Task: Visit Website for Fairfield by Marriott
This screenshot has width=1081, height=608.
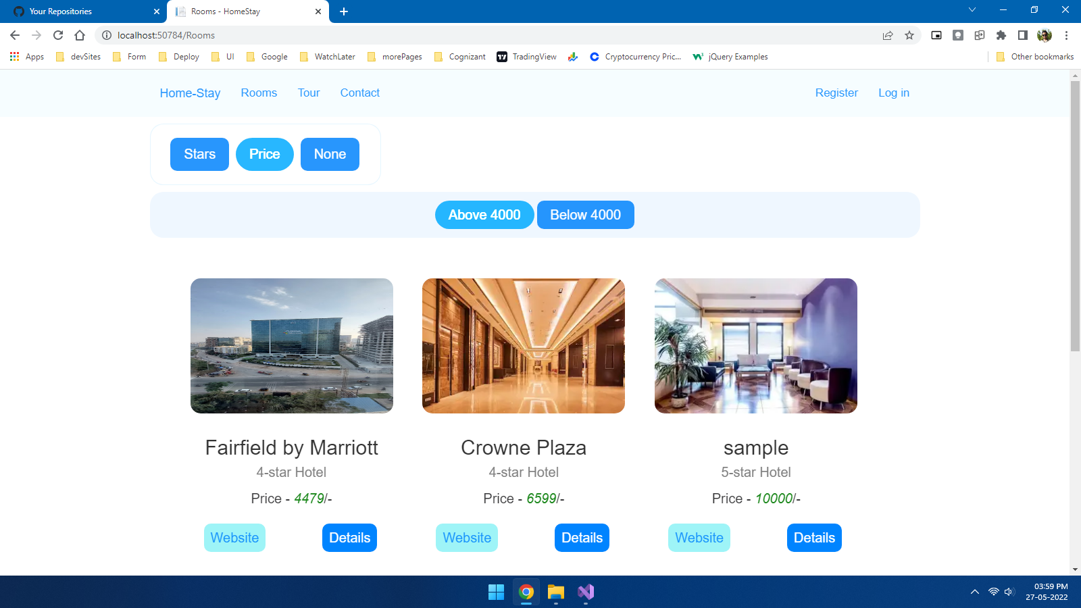Action: pyautogui.click(x=234, y=538)
